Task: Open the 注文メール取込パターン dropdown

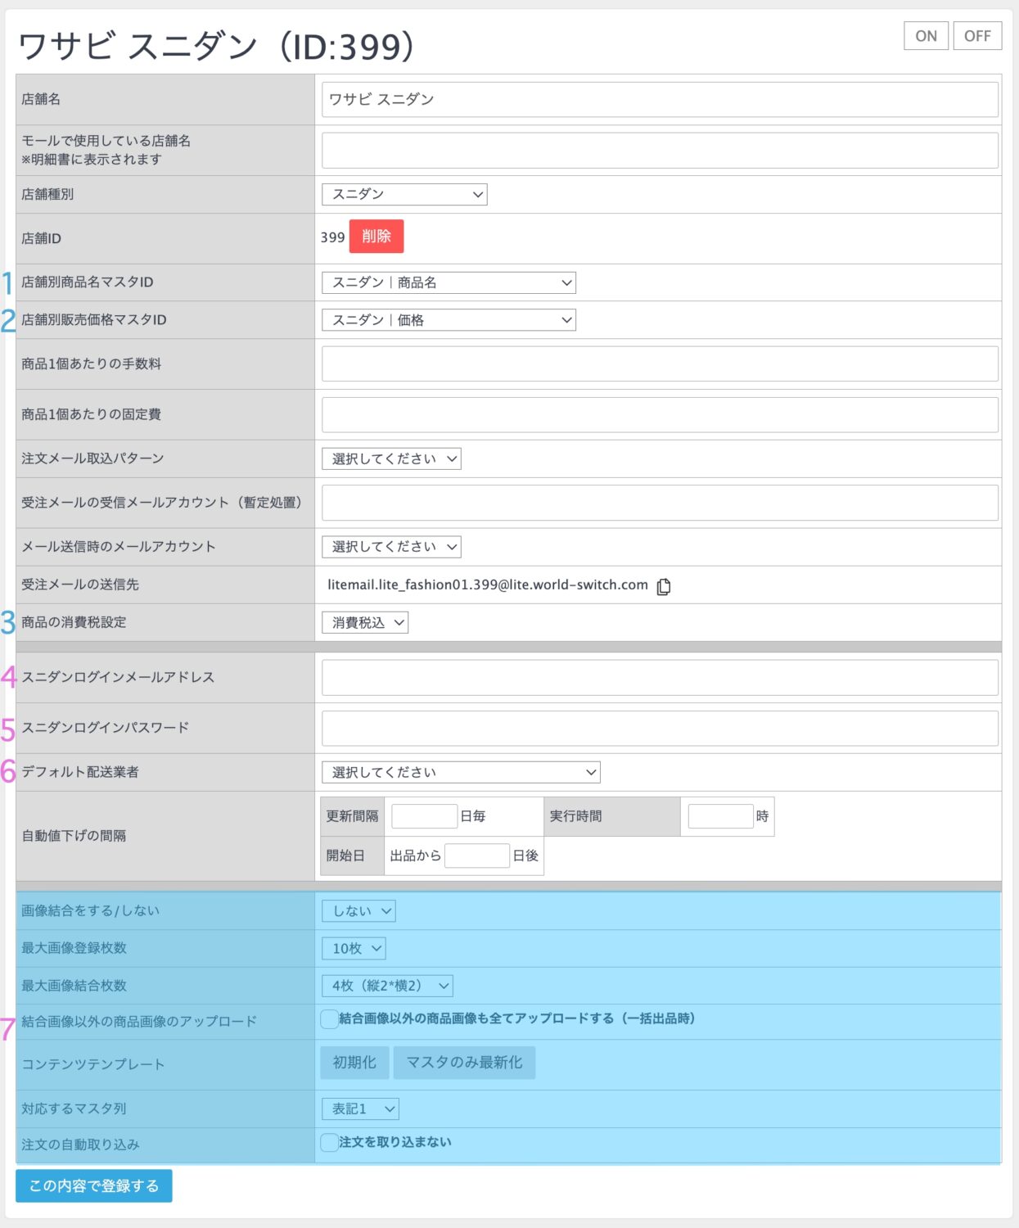Action: tap(391, 458)
